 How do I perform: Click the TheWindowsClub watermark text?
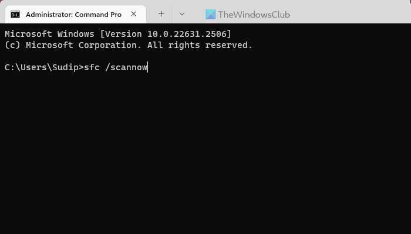pos(254,15)
